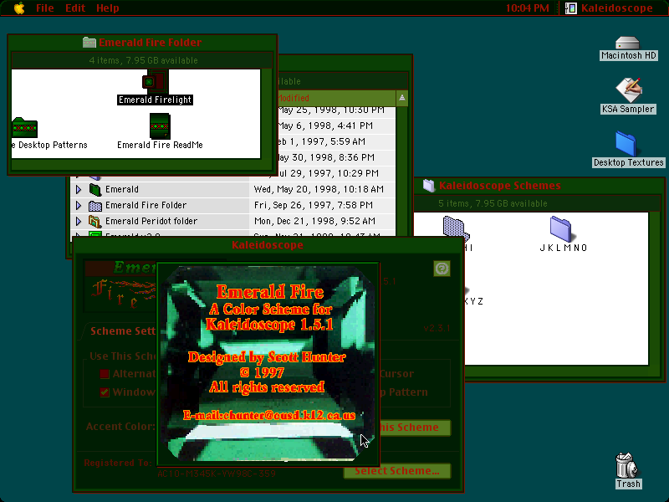Image resolution: width=669 pixels, height=502 pixels.
Task: Open the File menu
Action: coord(45,8)
